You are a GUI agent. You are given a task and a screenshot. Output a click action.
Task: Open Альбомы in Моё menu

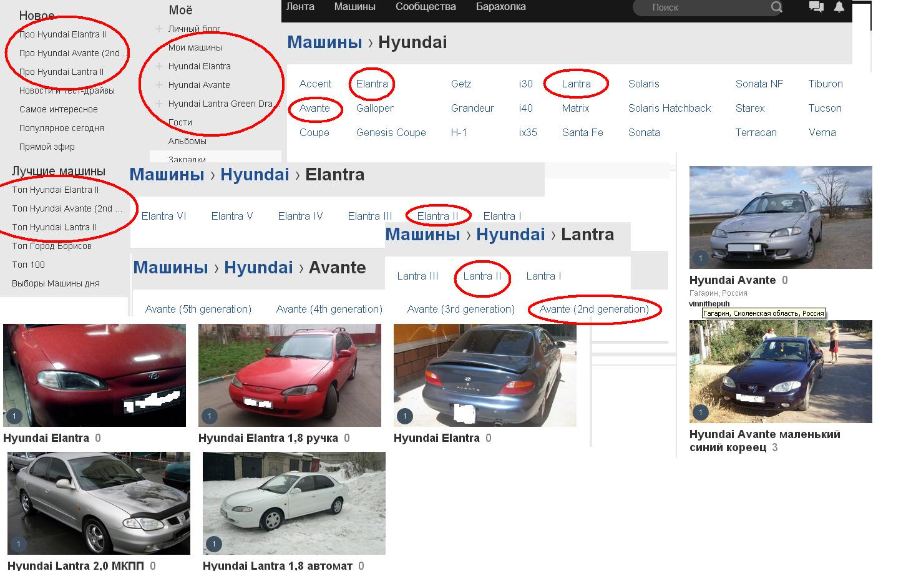[x=187, y=141]
